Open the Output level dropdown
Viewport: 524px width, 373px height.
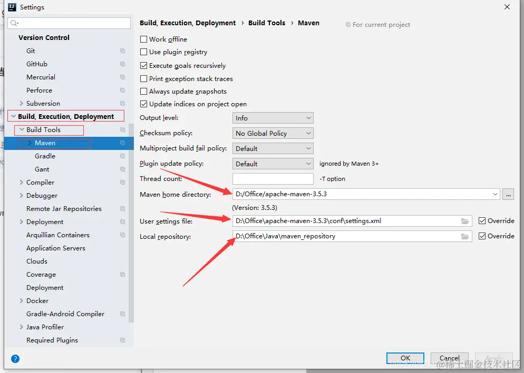[x=273, y=118]
